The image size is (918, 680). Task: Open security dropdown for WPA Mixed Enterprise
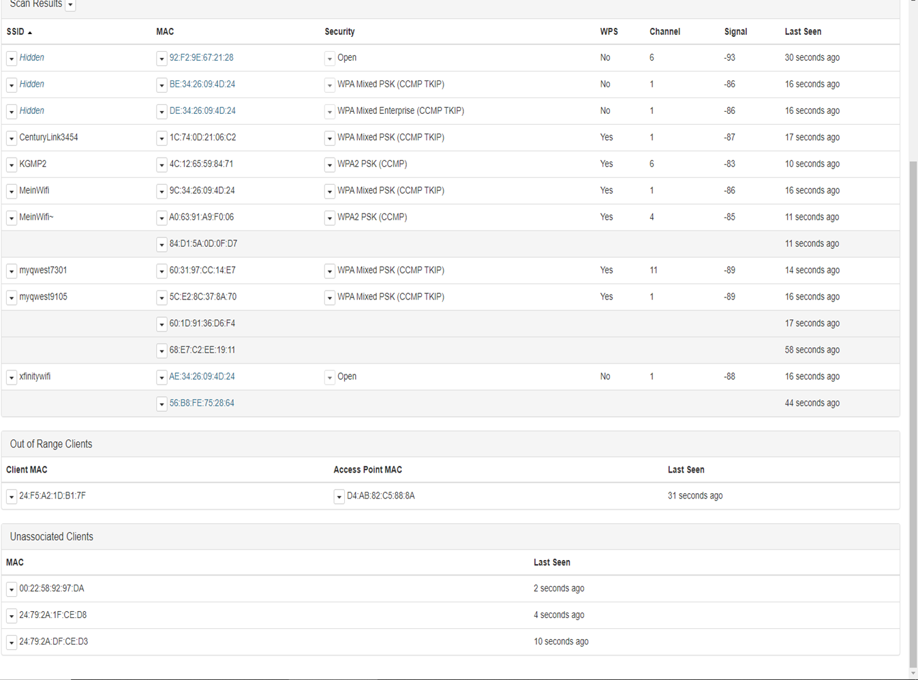click(330, 112)
